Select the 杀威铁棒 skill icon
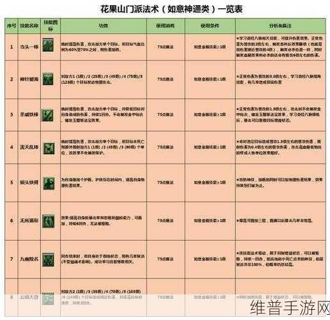The height and width of the screenshot is (320, 330). pos(47,115)
